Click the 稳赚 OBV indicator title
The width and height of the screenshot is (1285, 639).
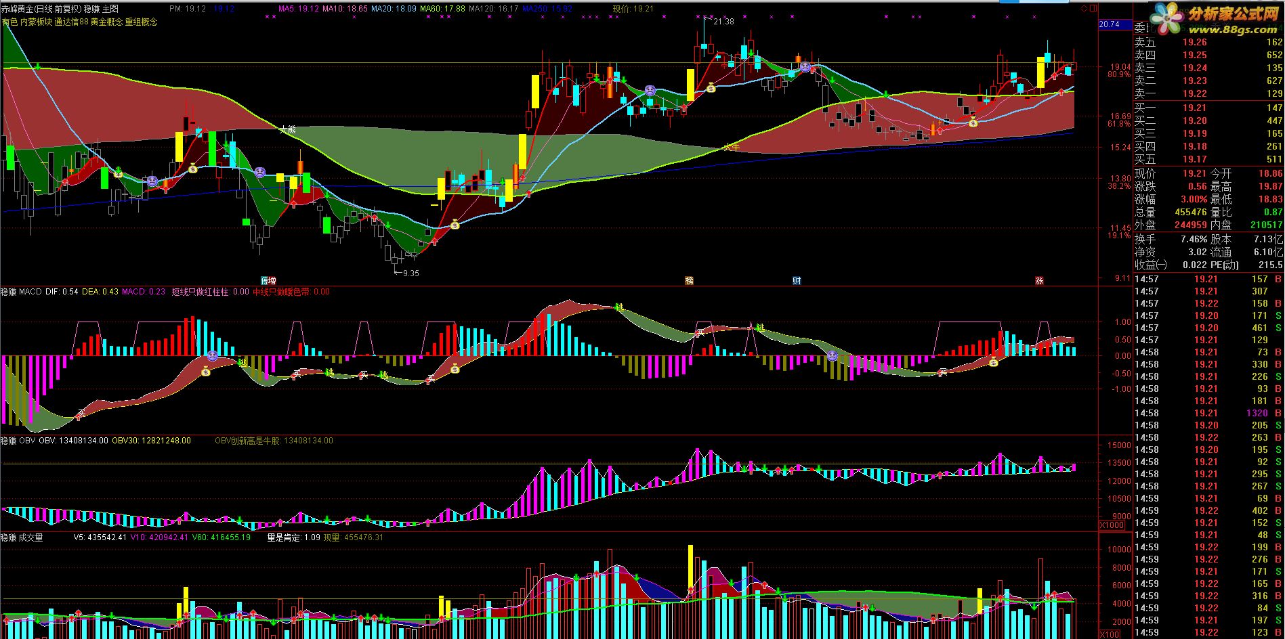click(18, 441)
